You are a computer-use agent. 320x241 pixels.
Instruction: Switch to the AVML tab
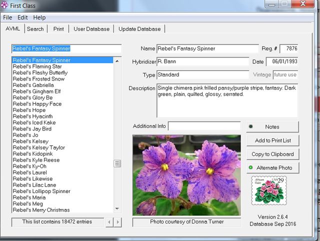pyautogui.click(x=12, y=28)
